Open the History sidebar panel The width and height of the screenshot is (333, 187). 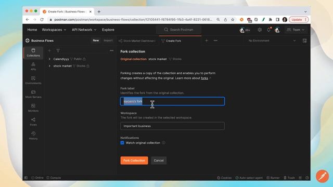pyautogui.click(x=33, y=136)
